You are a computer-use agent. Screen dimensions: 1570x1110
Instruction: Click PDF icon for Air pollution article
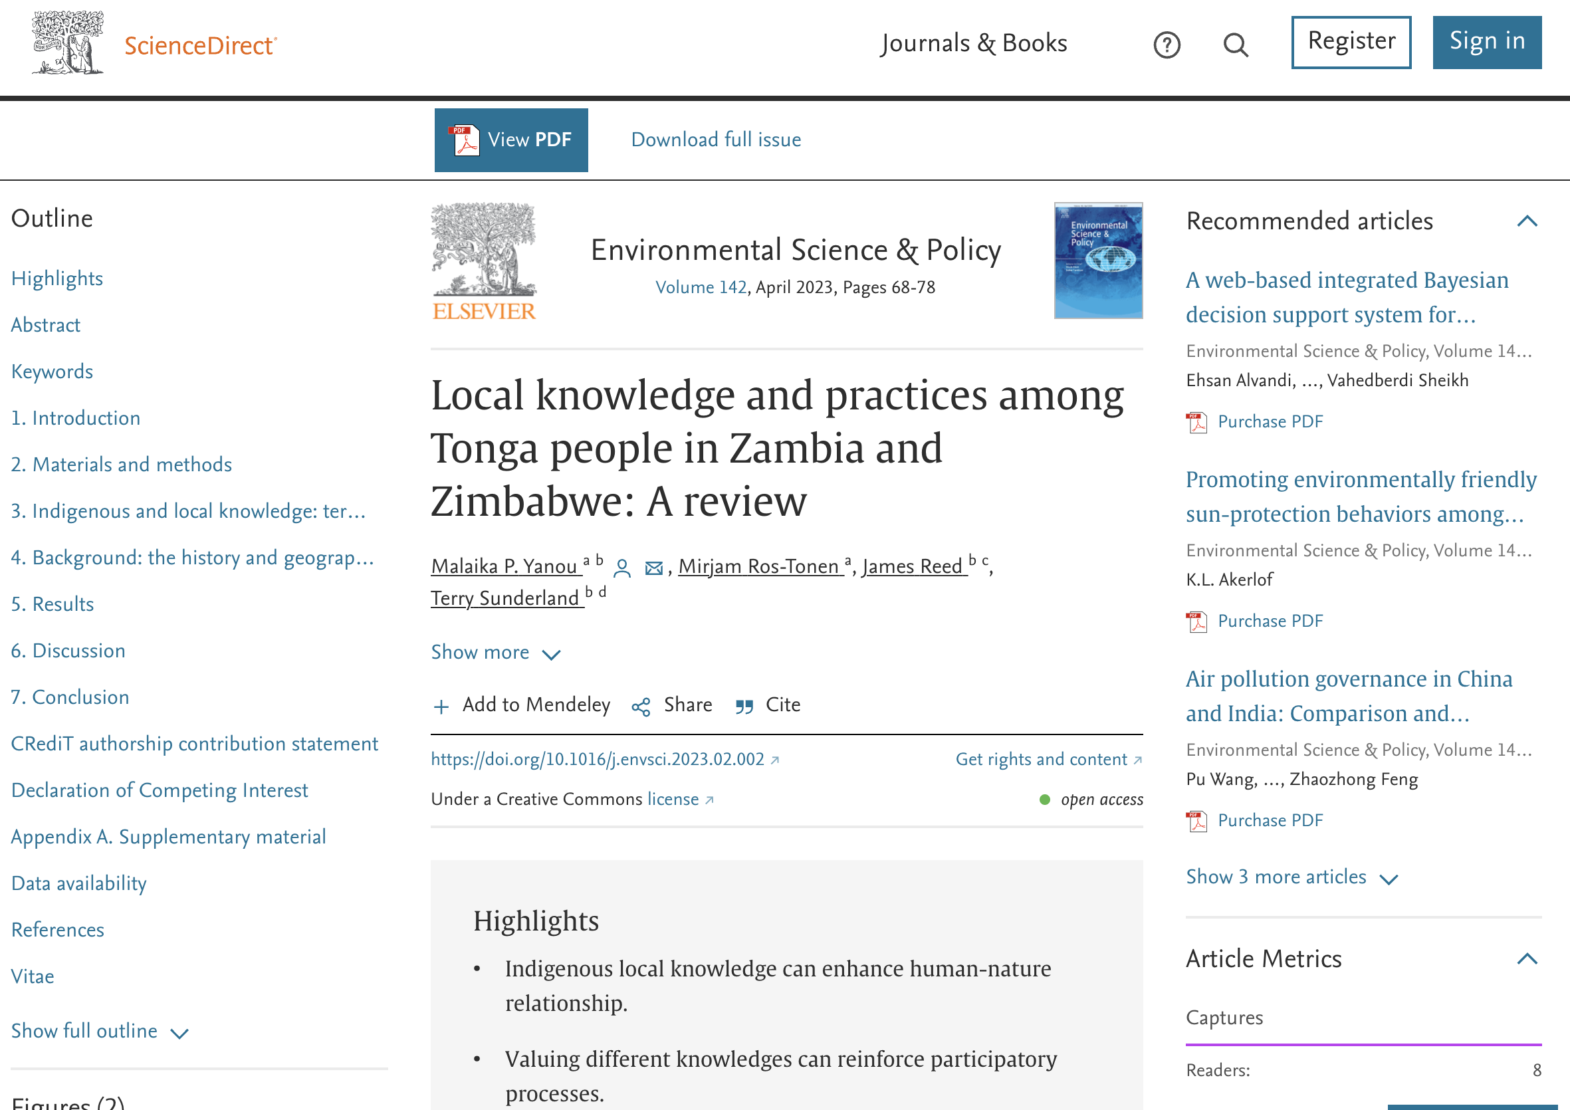point(1196,821)
